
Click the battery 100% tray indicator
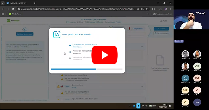pos(153,106)
